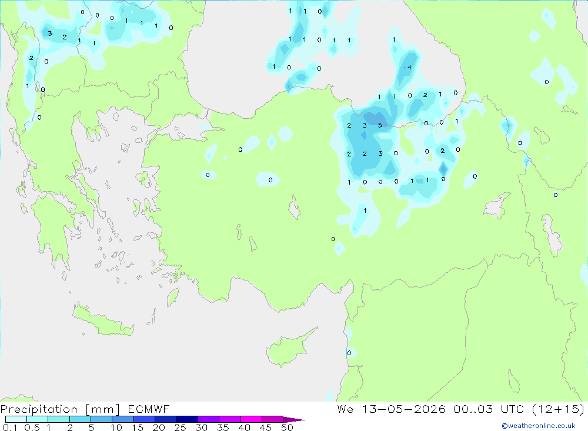Screen dimensions: 588x431
Task: Click the '00..03 UTC' time range text
Action: [x=488, y=409]
